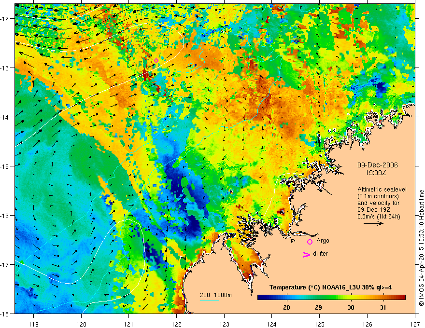The height and width of the screenshot is (328, 425).
Task: Click the '0.5m/s (1kt 24h)' text
Action: [x=379, y=217]
